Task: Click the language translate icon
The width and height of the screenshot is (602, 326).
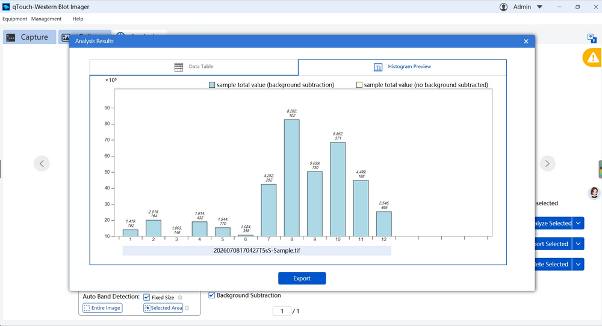Action: pyautogui.click(x=592, y=38)
